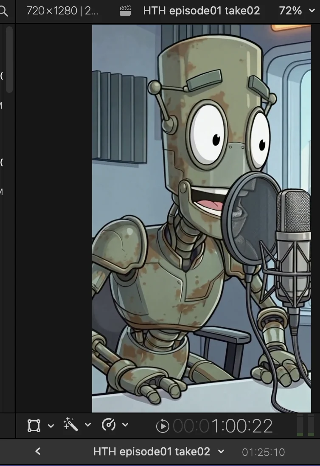Viewport: 320px width, 466px height.
Task: Expand the Transform tool options chevron
Action: [x=51, y=426]
